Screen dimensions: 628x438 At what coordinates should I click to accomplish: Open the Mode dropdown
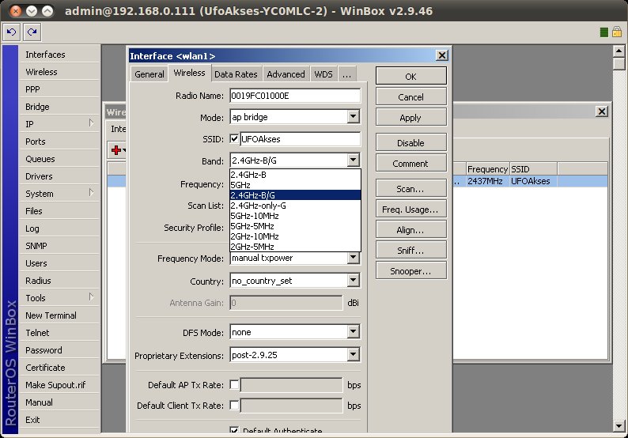click(x=354, y=117)
